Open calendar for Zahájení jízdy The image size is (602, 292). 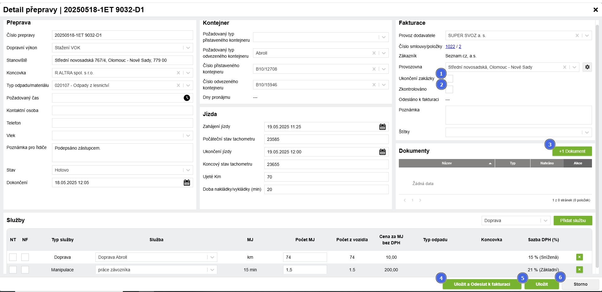tap(382, 127)
